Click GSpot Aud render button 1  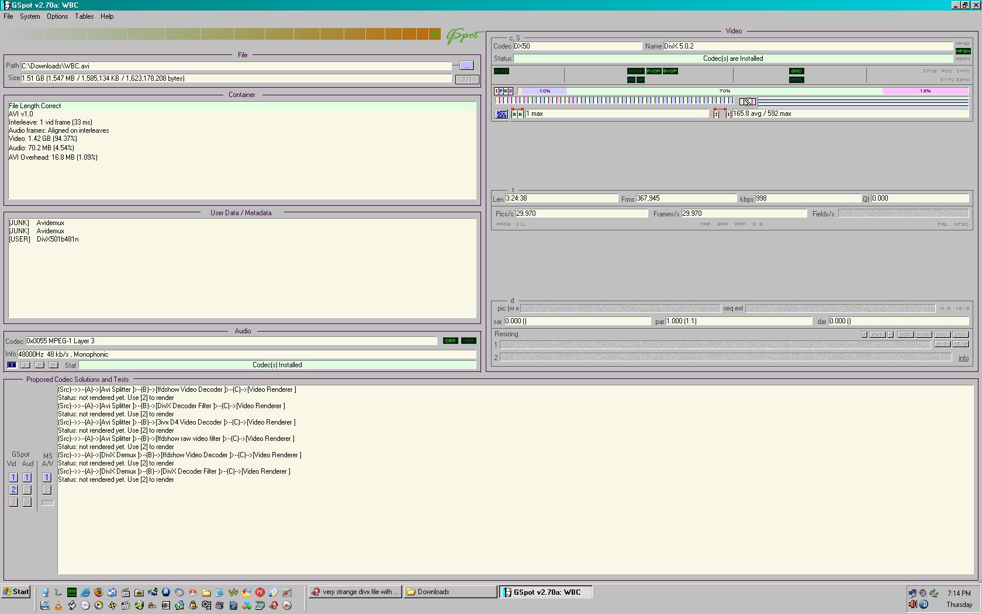pos(26,478)
